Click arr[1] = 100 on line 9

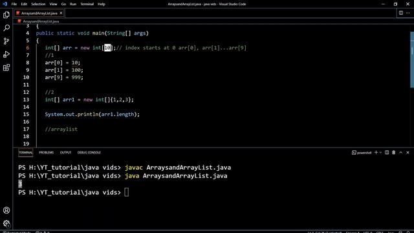pos(64,70)
